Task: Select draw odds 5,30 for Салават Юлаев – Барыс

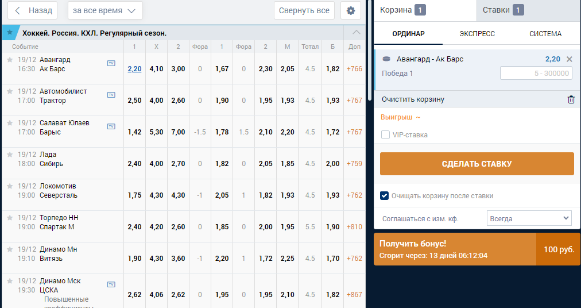Action: [156, 132]
